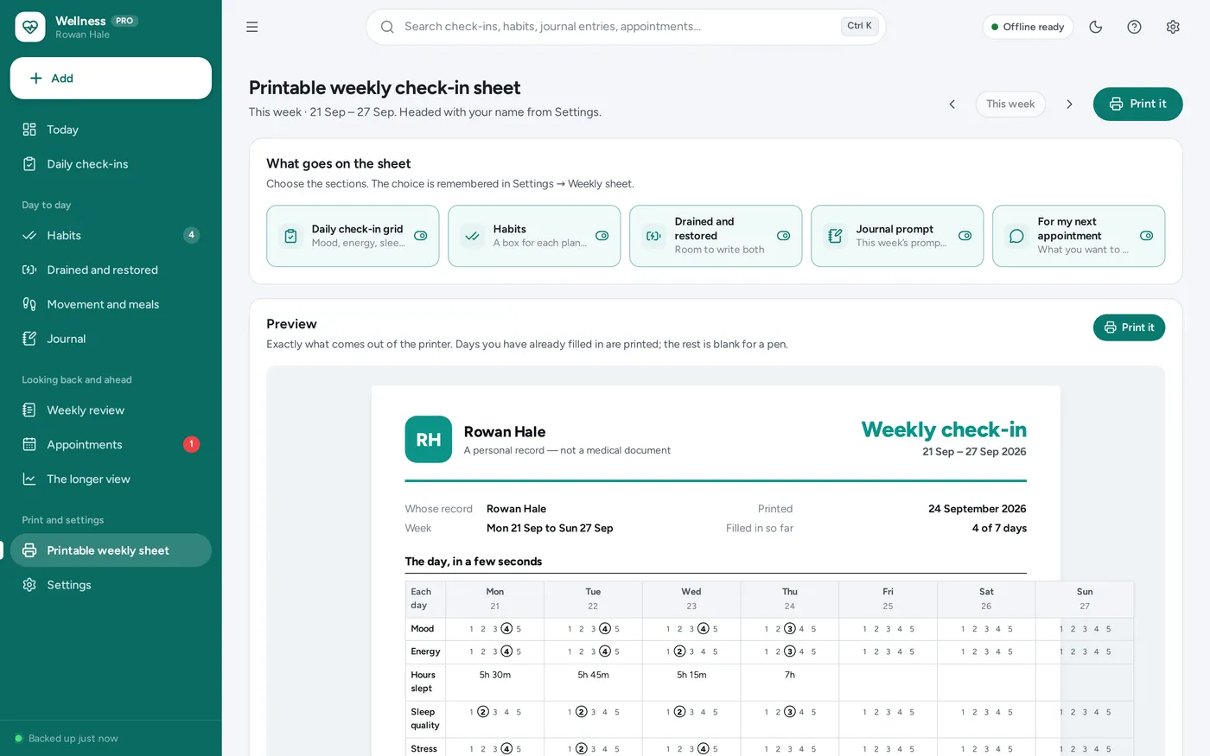Open Drained and restored page
Image resolution: width=1210 pixels, height=756 pixels.
tap(111, 270)
